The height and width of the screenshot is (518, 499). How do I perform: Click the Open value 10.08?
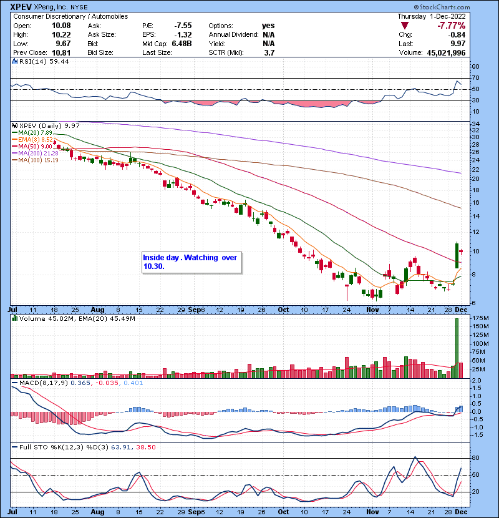[x=61, y=26]
